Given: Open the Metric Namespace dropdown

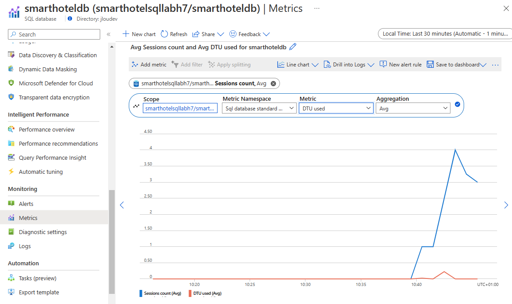Looking at the screenshot, I should pyautogui.click(x=259, y=108).
